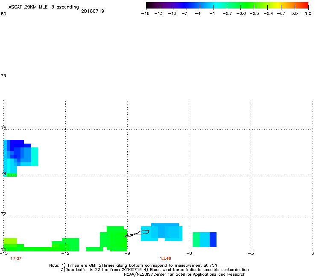Image resolution: width=316 pixels, height=277 pixels.
Task: Click the -10 color scale label
Action: 172,14
